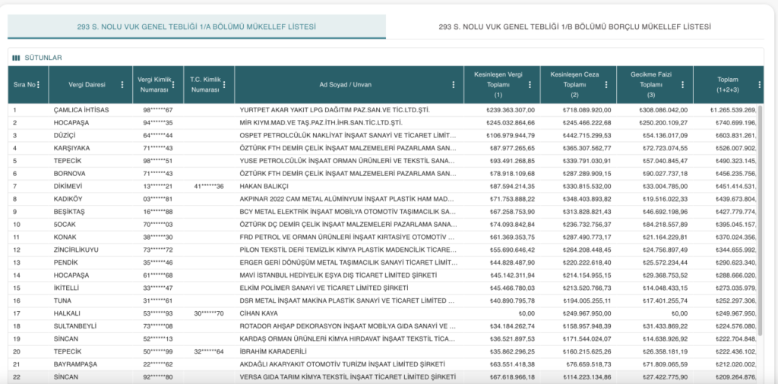Click Kesinleşen Vergi Toplamı column menu dots

tap(530, 84)
